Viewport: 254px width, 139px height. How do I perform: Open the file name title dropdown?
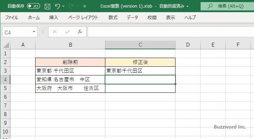click(x=188, y=6)
